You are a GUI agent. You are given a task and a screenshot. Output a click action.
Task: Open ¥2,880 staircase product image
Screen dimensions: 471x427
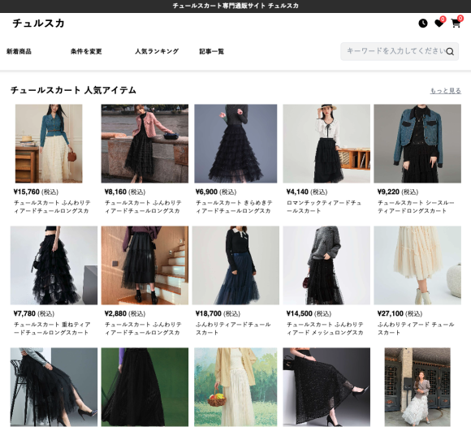pos(145,265)
